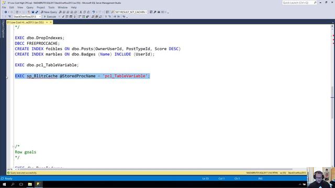Open the window layout dropdown icon
The height and width of the screenshot is (188, 335).
tap(163, 12)
